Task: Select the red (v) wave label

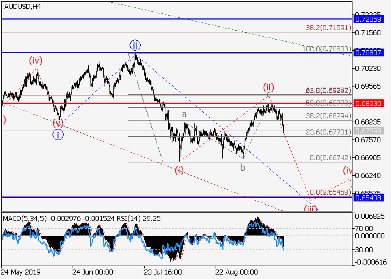Action: pyautogui.click(x=58, y=123)
